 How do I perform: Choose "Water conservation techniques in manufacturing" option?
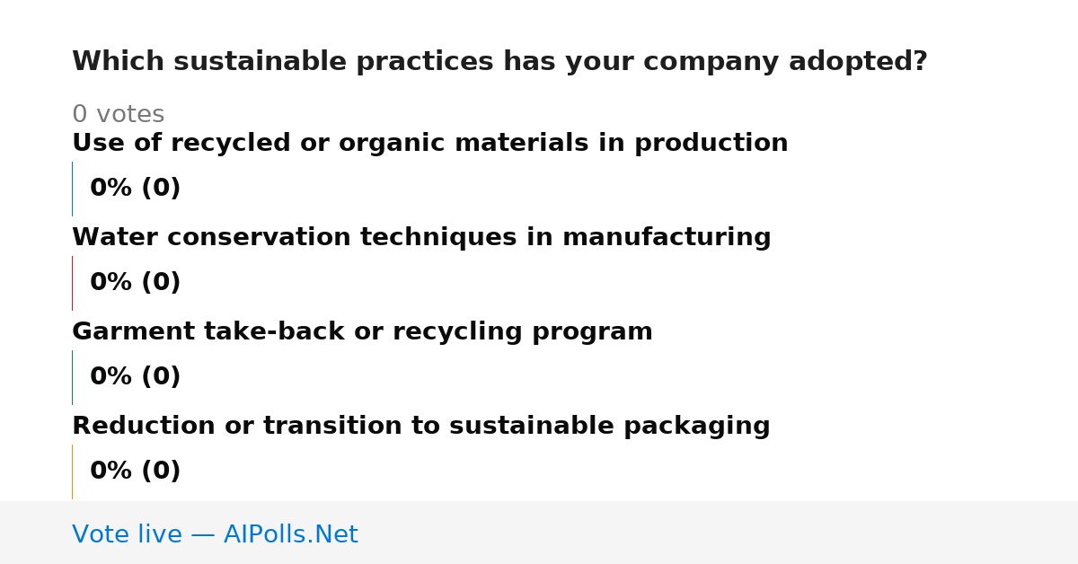[421, 238]
